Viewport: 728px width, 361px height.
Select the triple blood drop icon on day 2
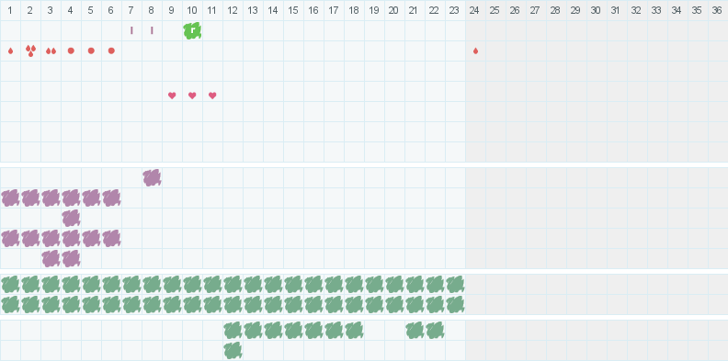coord(30,51)
